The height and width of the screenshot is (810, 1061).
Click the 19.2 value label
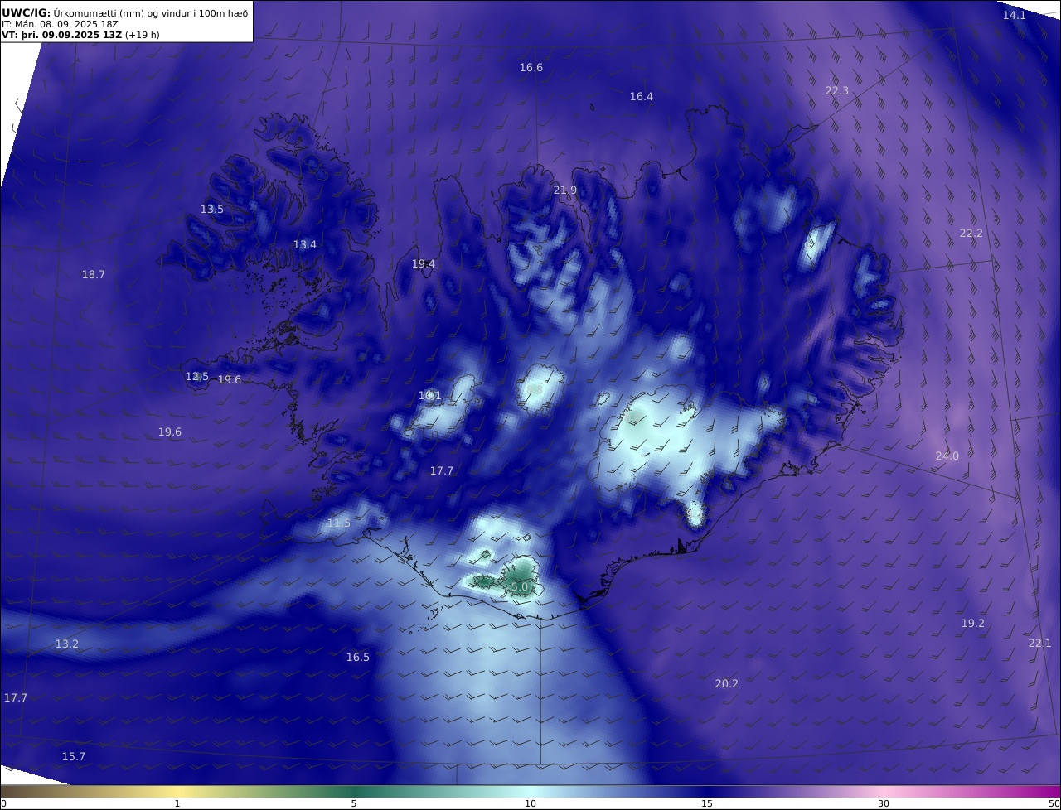973,624
